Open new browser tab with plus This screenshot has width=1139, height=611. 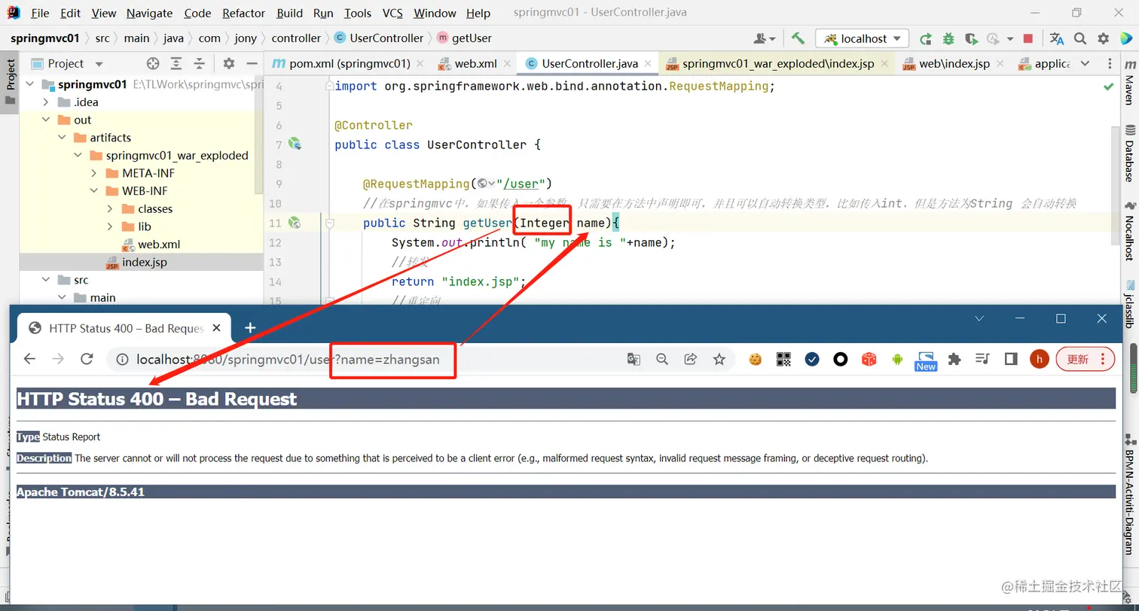click(250, 327)
